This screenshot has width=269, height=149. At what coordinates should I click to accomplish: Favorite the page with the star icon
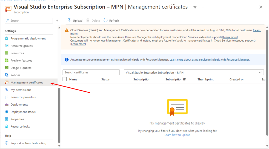pos(195,7)
